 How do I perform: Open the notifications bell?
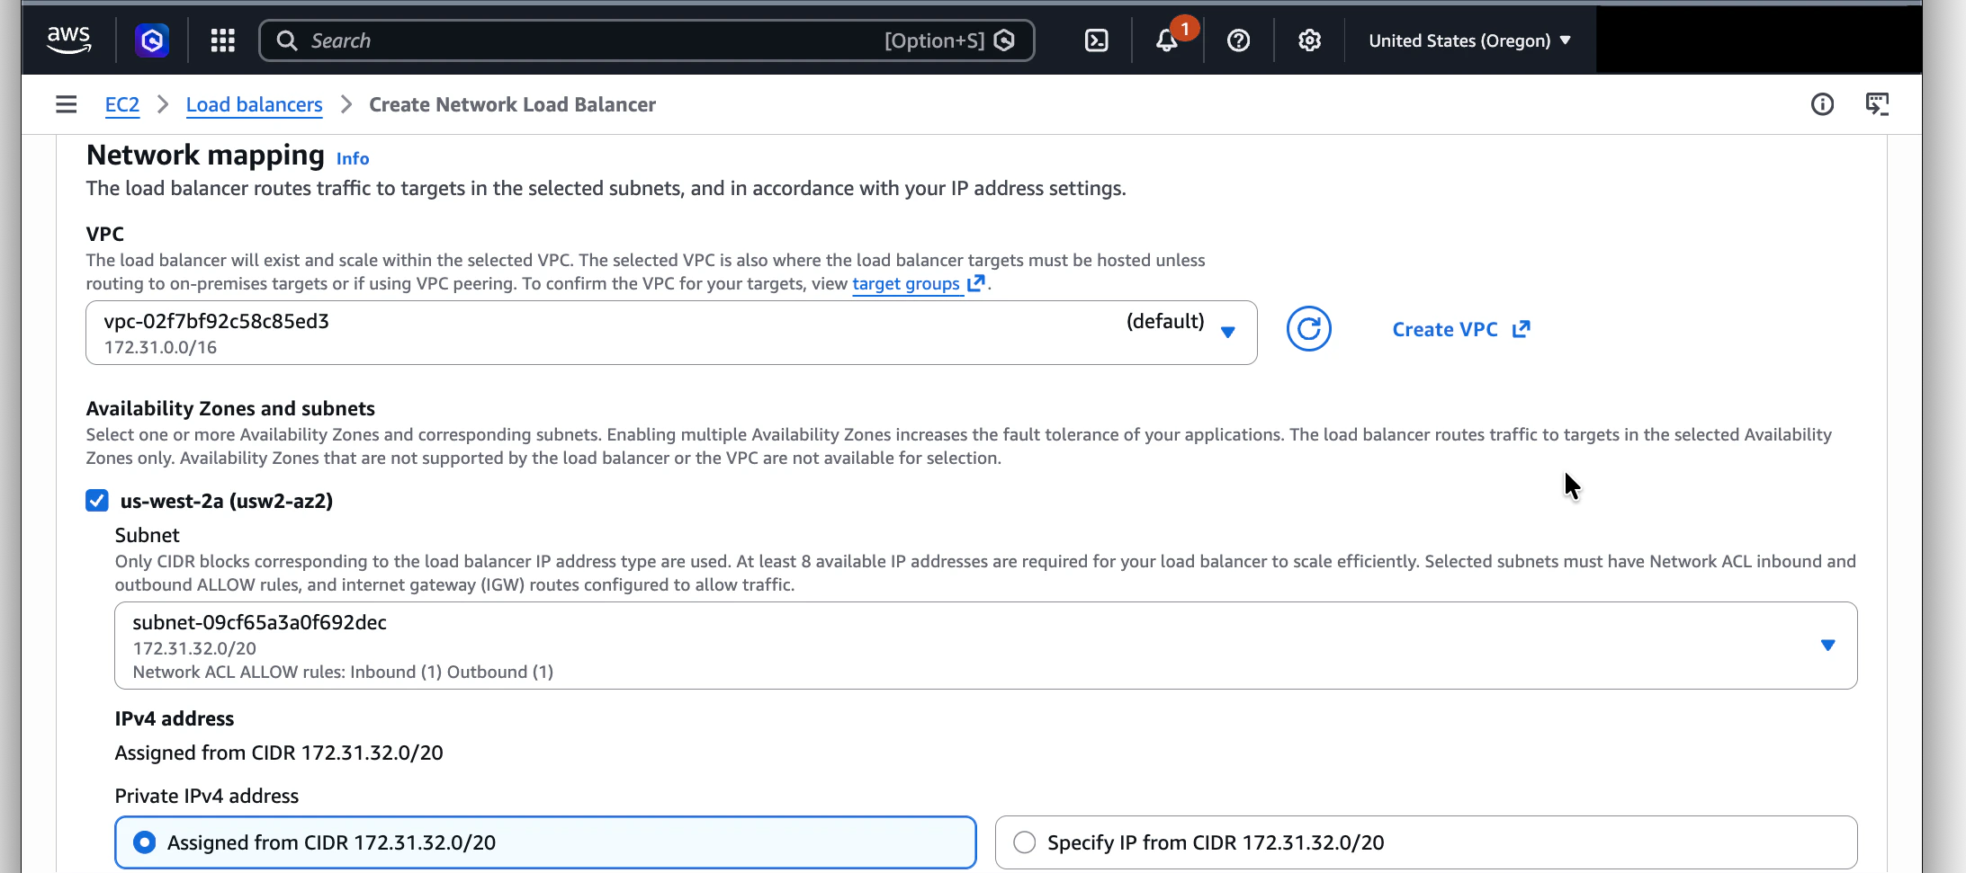1166,40
